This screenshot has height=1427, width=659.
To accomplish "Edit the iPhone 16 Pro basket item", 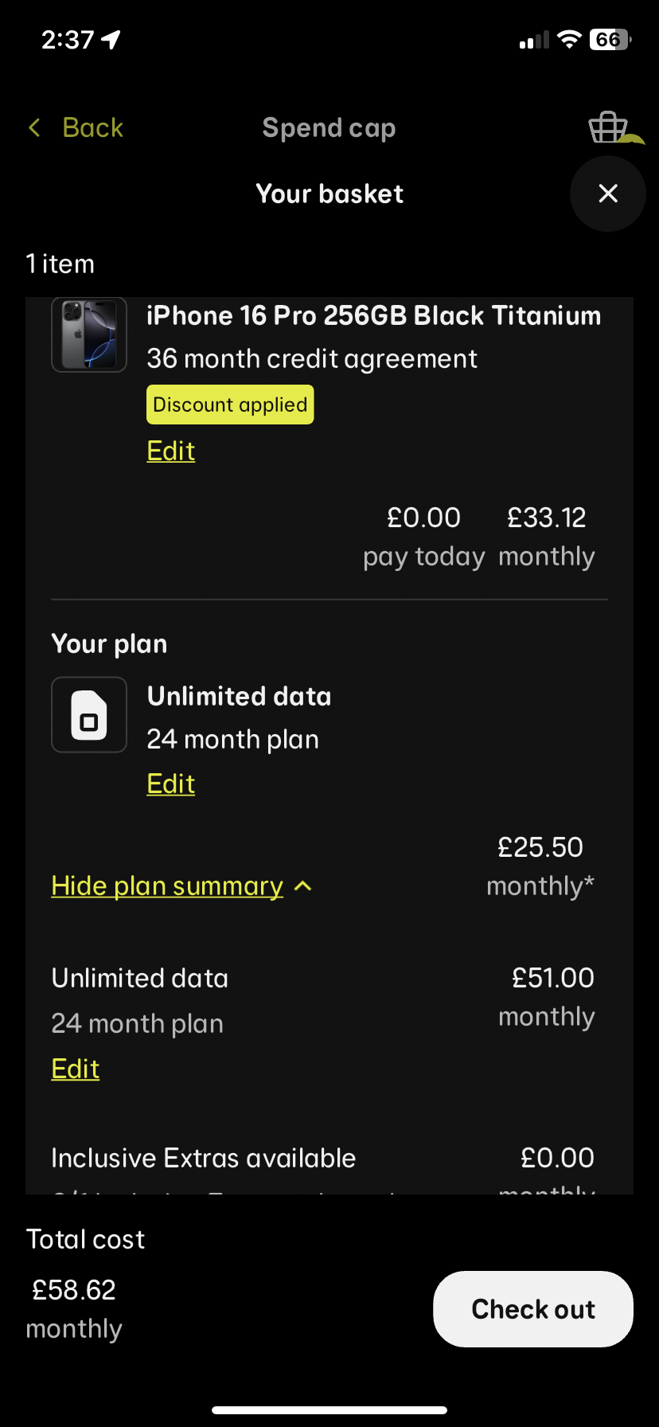I will 171,451.
